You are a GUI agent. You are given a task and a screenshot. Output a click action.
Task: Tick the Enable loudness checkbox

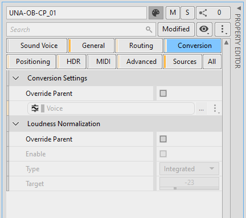click(163, 154)
